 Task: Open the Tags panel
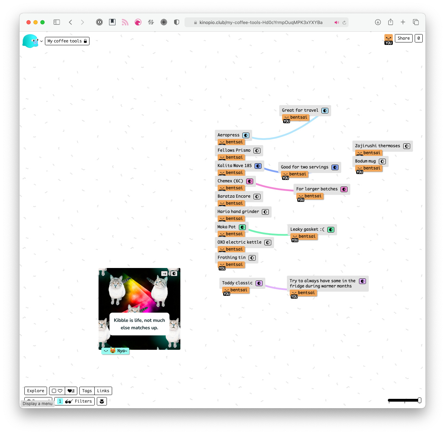coord(87,391)
